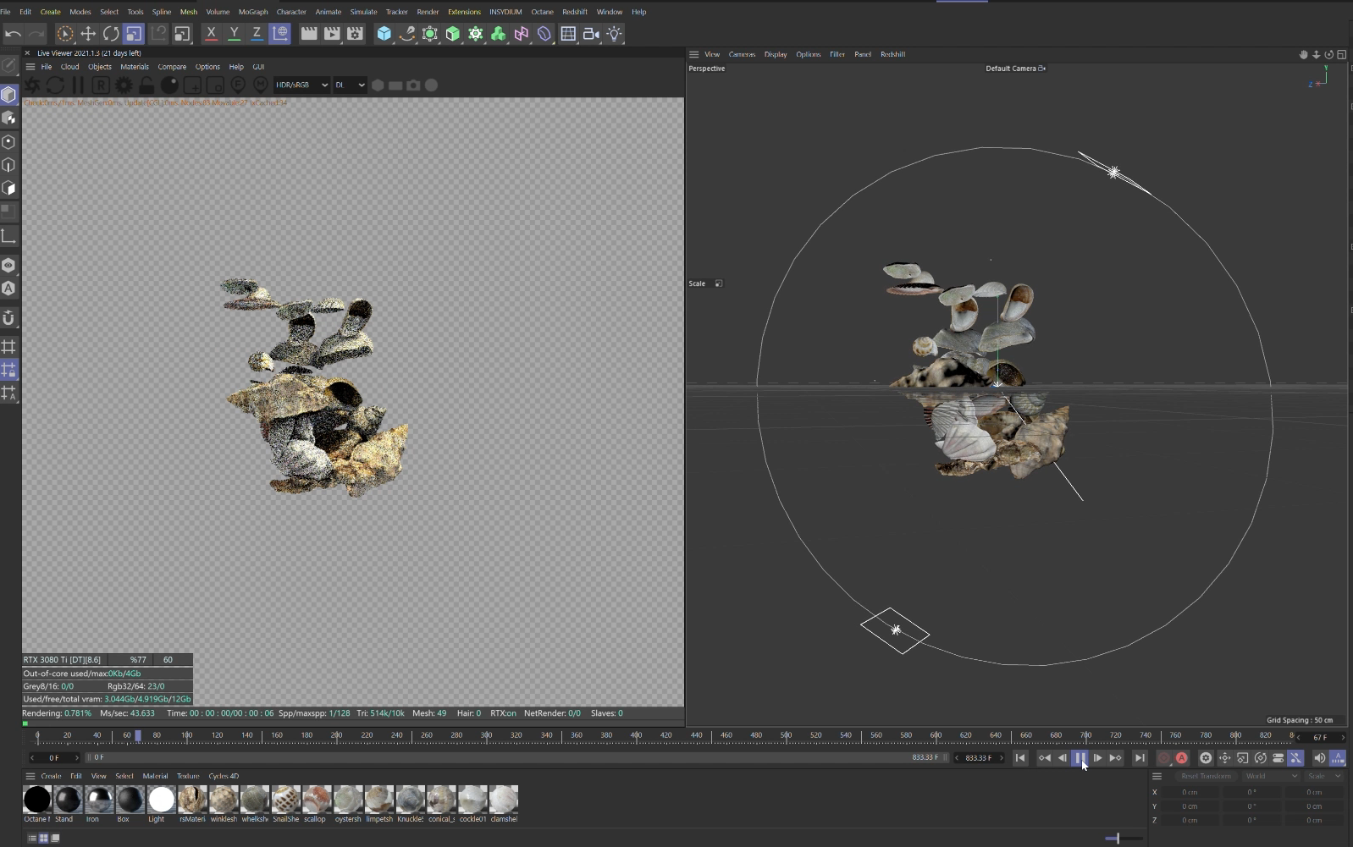Open the Octane menu in the menu bar
This screenshot has height=847, width=1353.
pos(542,12)
